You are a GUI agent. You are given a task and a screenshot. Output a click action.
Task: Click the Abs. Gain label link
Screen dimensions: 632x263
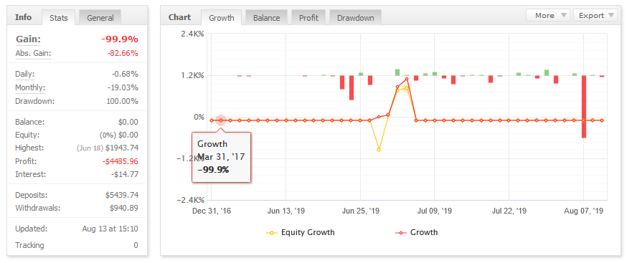point(33,54)
